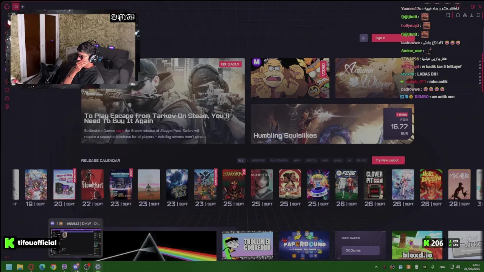Open the Downloads icon in Opera toolbar
Viewport: 484px width, 272px height.
point(472,15)
